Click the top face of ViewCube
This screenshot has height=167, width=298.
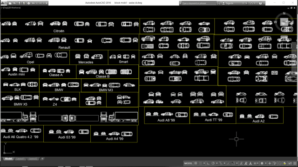(284, 22)
